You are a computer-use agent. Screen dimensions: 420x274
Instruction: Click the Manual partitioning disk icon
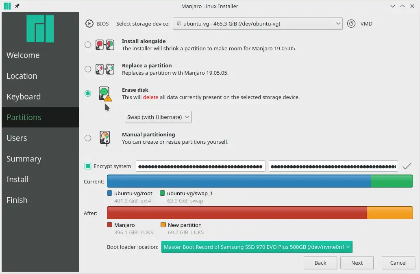105,138
